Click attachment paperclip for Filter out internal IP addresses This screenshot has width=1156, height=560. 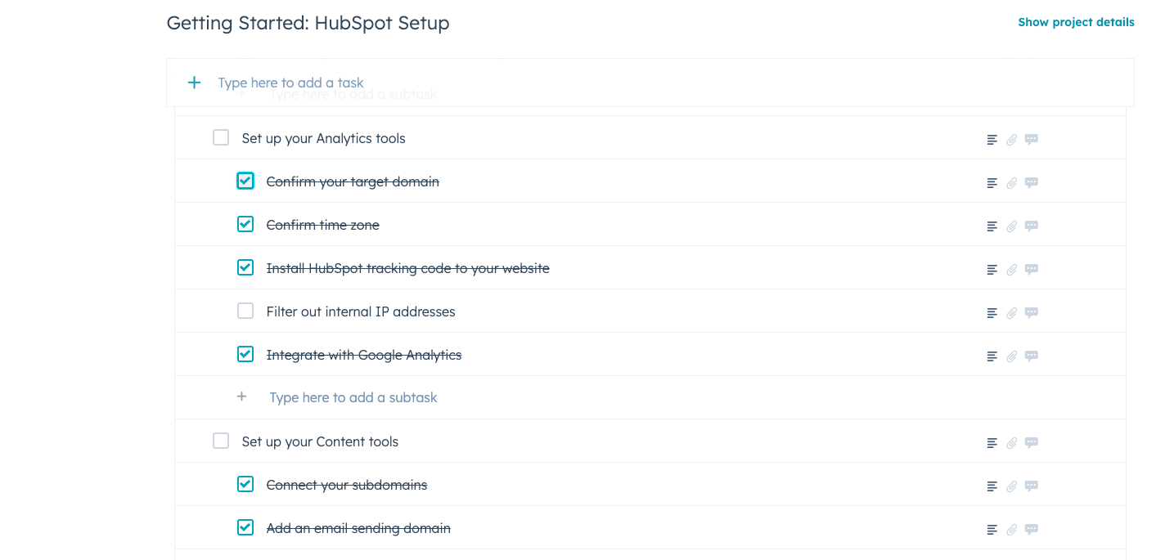[1012, 313]
